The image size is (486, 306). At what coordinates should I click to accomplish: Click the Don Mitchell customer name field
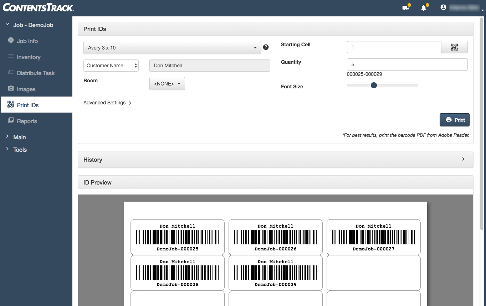tap(210, 66)
